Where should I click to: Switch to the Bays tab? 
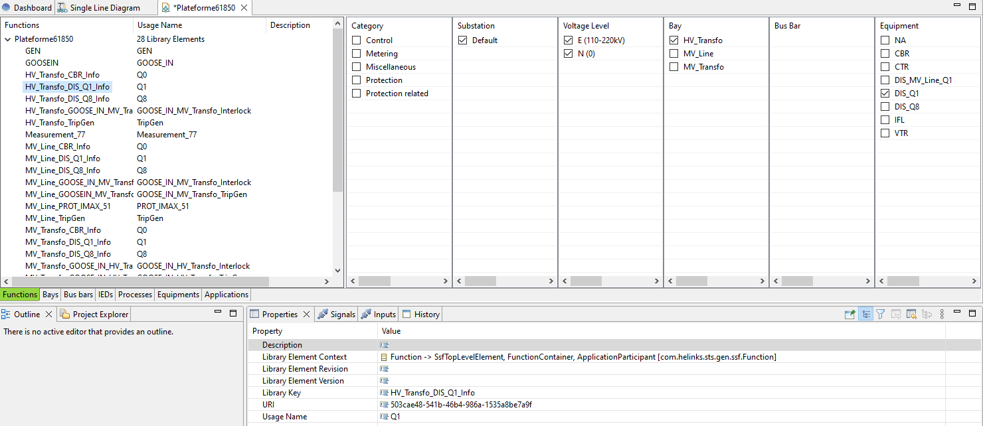tap(50, 294)
